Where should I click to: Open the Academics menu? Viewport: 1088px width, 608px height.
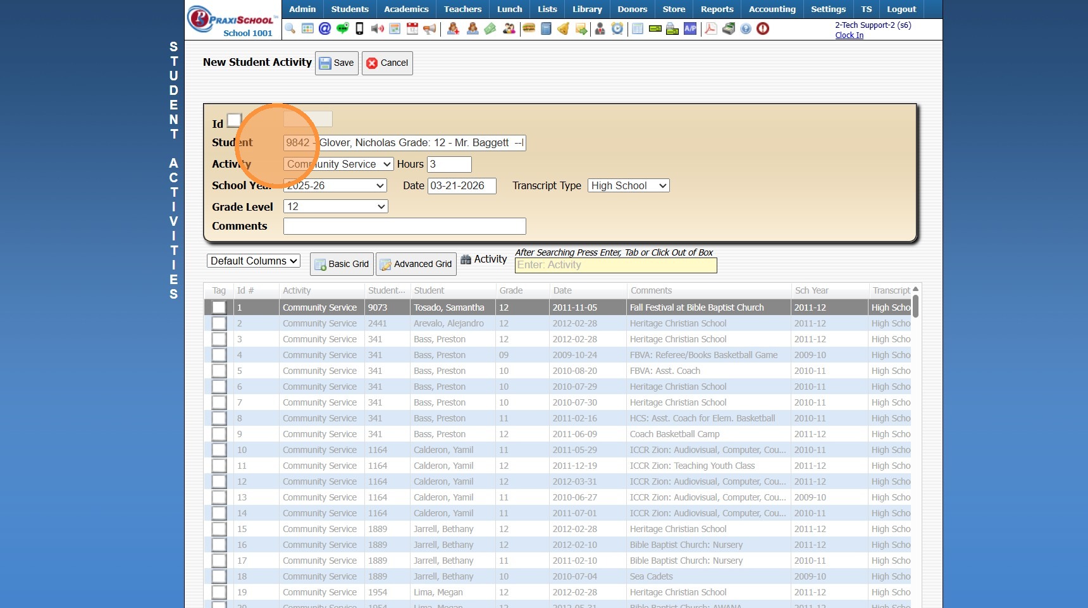click(406, 9)
